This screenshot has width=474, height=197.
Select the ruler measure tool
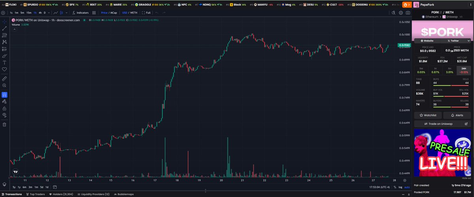click(x=4, y=79)
